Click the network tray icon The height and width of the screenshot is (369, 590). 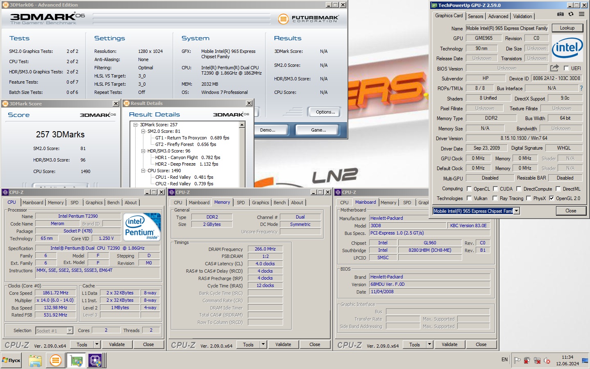537,360
